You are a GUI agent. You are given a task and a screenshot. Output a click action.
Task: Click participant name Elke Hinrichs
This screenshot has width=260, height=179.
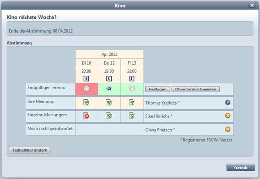(158, 116)
